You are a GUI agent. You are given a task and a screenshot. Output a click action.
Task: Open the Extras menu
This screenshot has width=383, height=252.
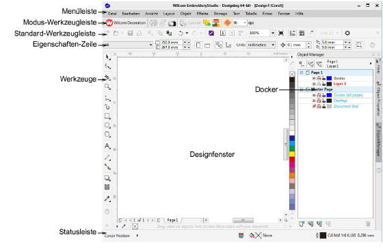click(x=267, y=14)
